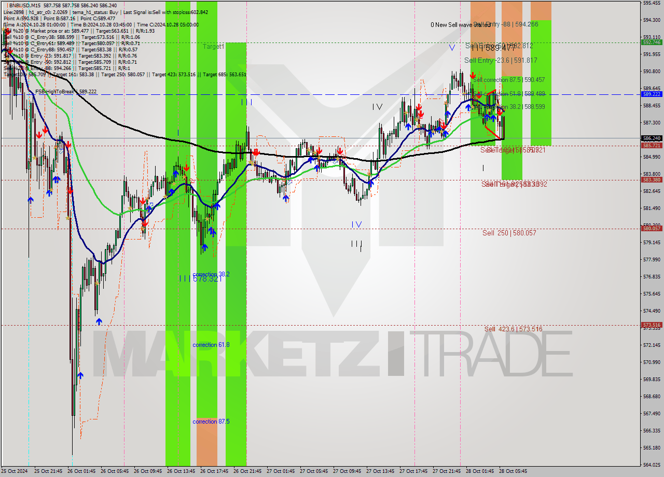Click the '26 Oct 05:45' time axis label
Screen dimensions: 664x477
(115, 471)
